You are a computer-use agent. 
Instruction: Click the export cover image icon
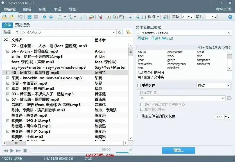click(137, 17)
